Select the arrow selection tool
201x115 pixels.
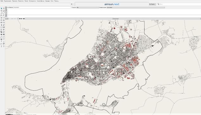(x=1, y=9)
